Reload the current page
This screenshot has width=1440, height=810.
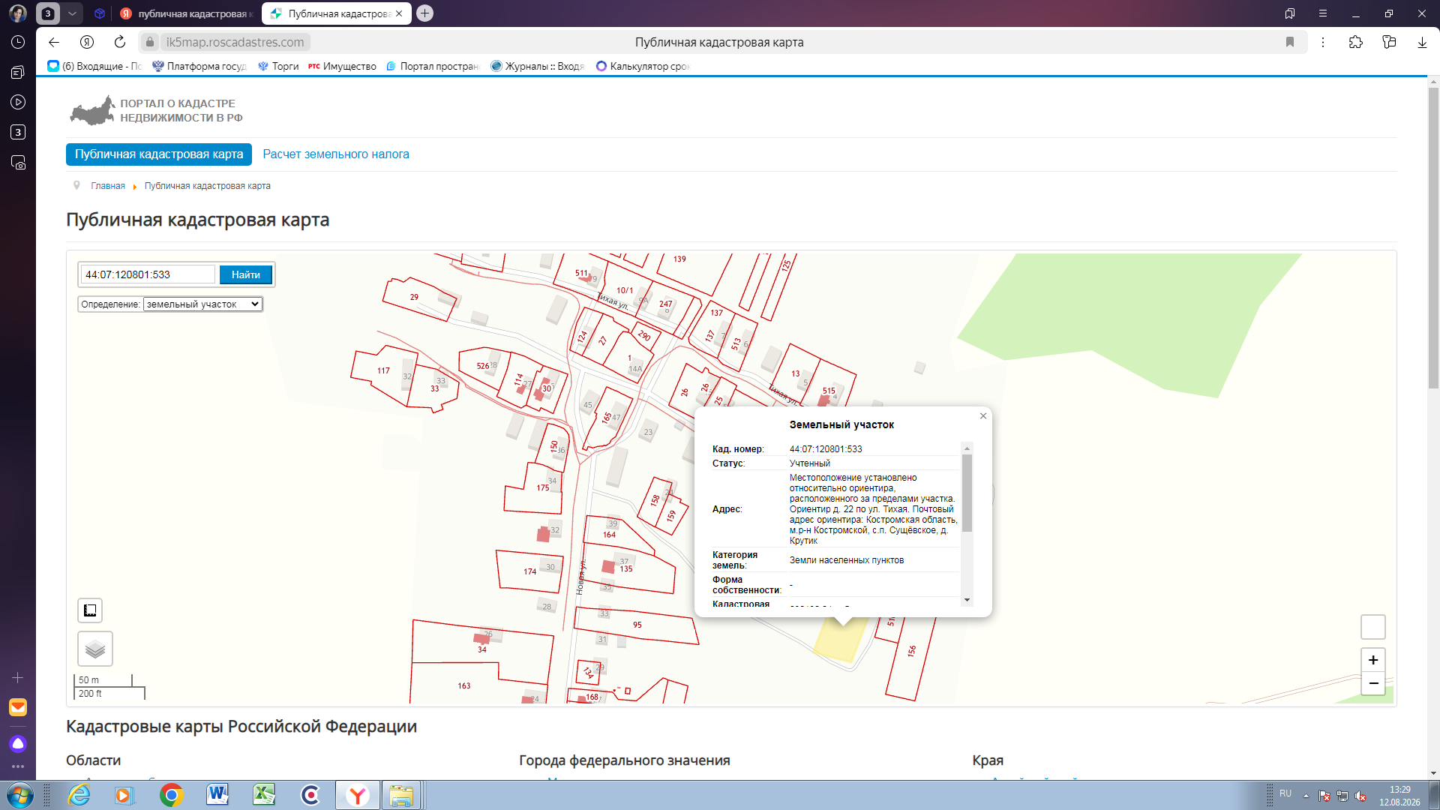[120, 43]
